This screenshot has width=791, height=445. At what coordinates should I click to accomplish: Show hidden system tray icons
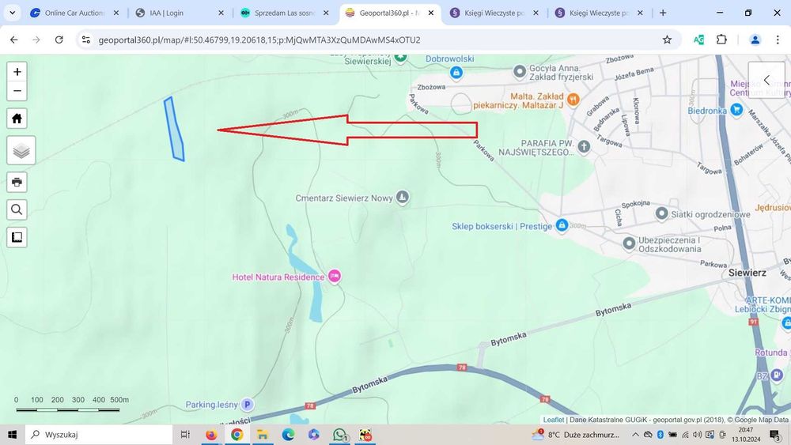coord(635,435)
